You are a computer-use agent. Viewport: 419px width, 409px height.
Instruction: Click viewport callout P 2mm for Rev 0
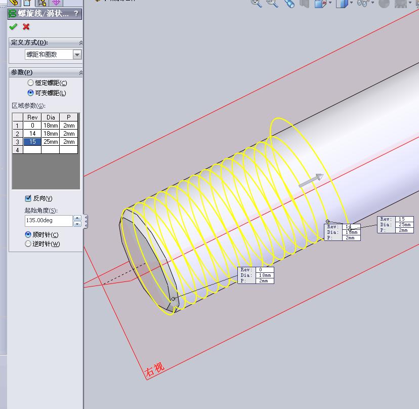[x=265, y=281]
